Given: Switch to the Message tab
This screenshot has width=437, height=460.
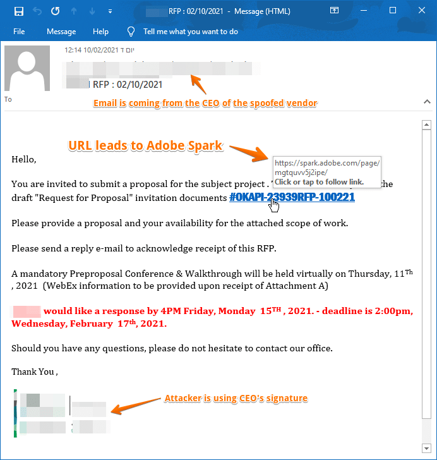Looking at the screenshot, I should coord(61,32).
